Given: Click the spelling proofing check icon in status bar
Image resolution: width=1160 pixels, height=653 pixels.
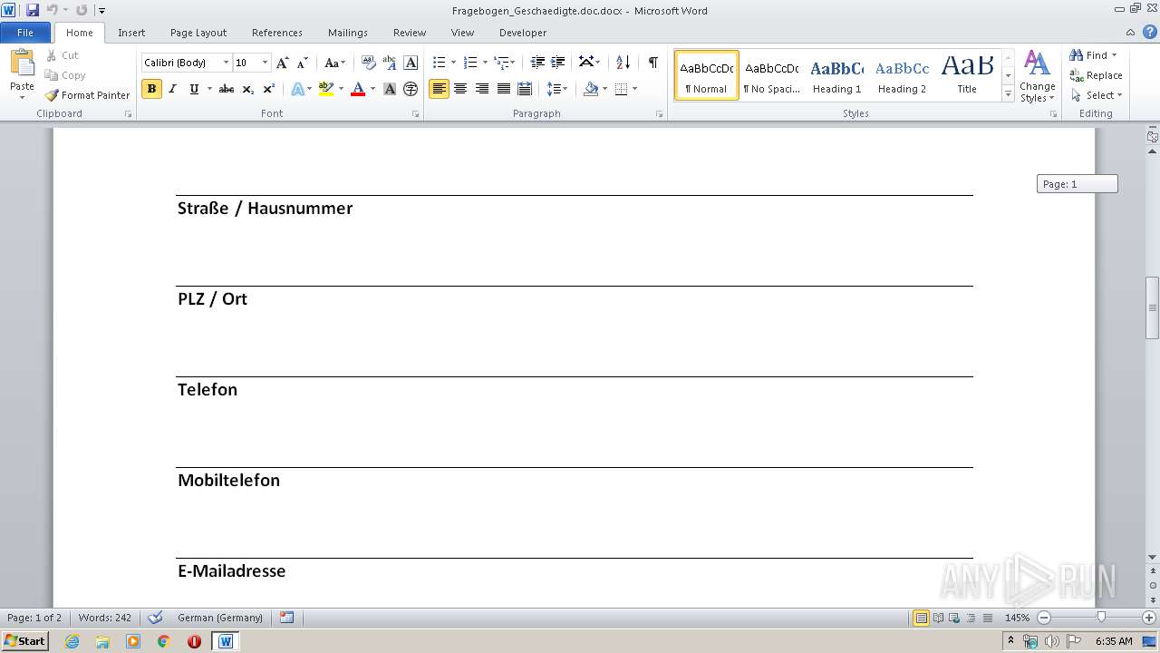Looking at the screenshot, I should pos(155,618).
